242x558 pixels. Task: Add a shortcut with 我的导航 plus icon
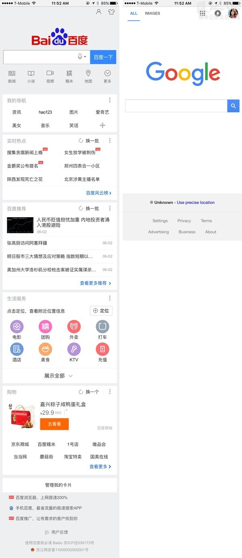click(x=102, y=125)
